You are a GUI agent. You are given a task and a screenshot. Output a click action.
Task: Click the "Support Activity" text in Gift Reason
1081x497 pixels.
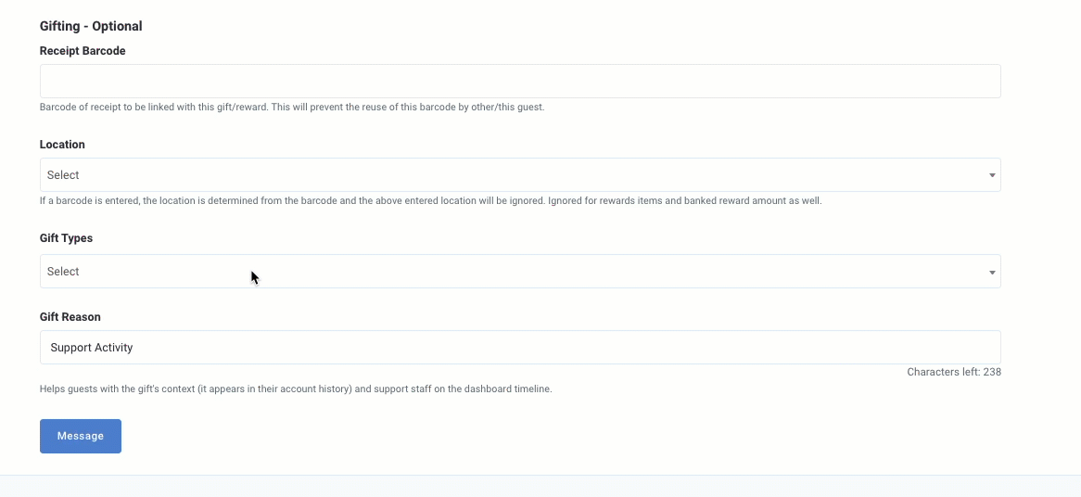92,348
